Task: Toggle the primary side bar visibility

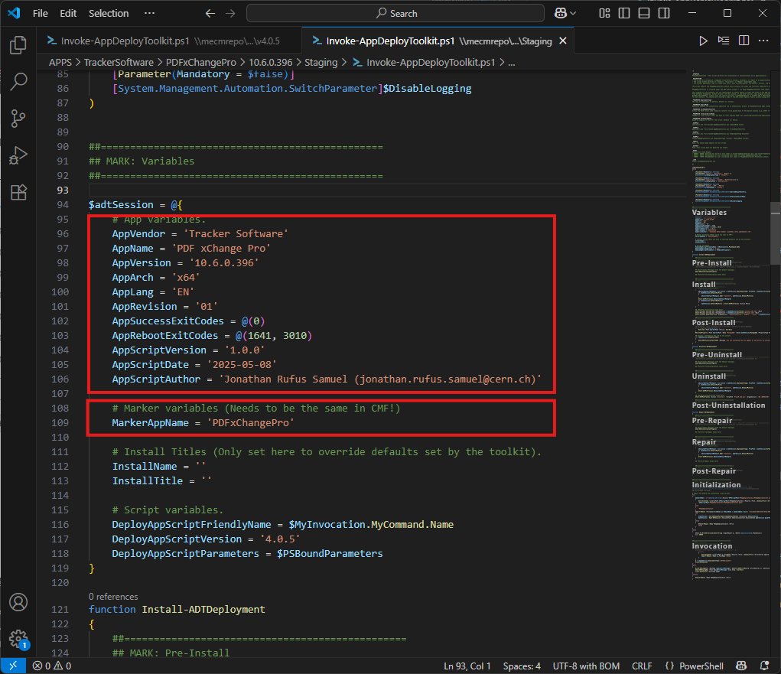Action: 625,13
